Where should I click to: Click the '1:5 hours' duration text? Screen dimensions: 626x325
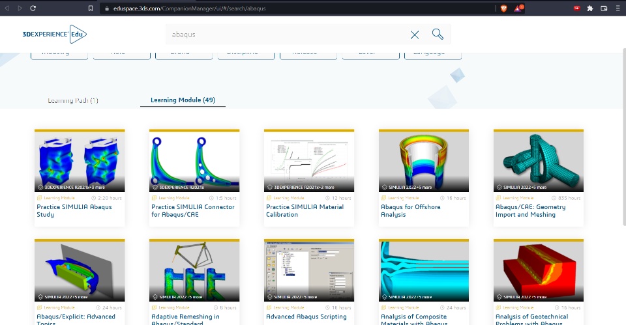226,198
